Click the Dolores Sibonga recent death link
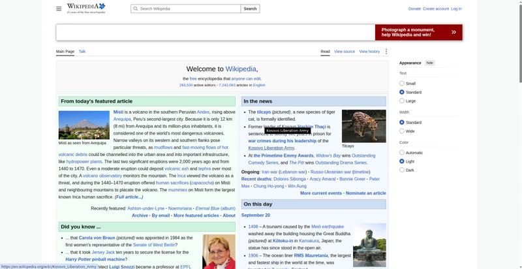The width and height of the screenshot is (522, 269). click(x=290, y=179)
